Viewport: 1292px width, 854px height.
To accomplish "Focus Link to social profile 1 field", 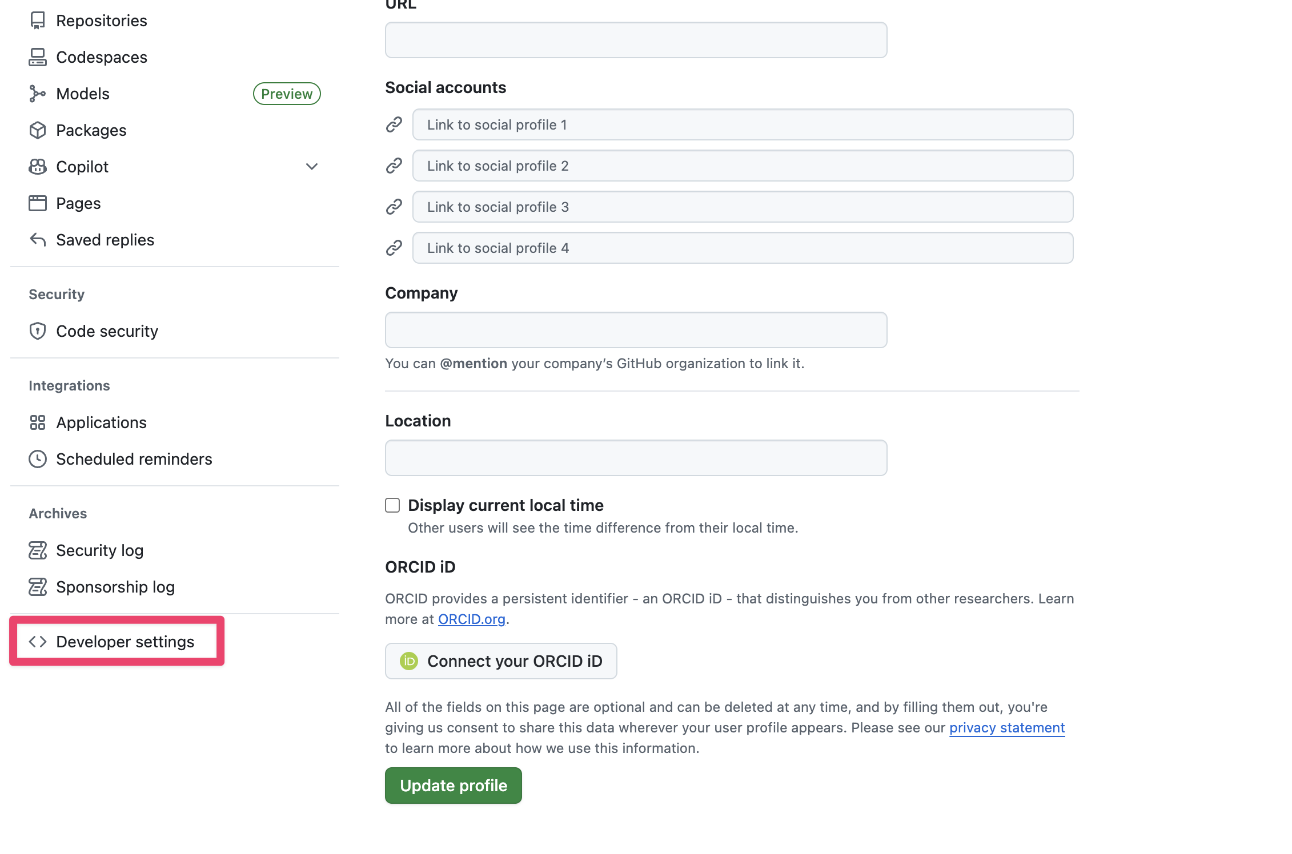I will (x=743, y=124).
